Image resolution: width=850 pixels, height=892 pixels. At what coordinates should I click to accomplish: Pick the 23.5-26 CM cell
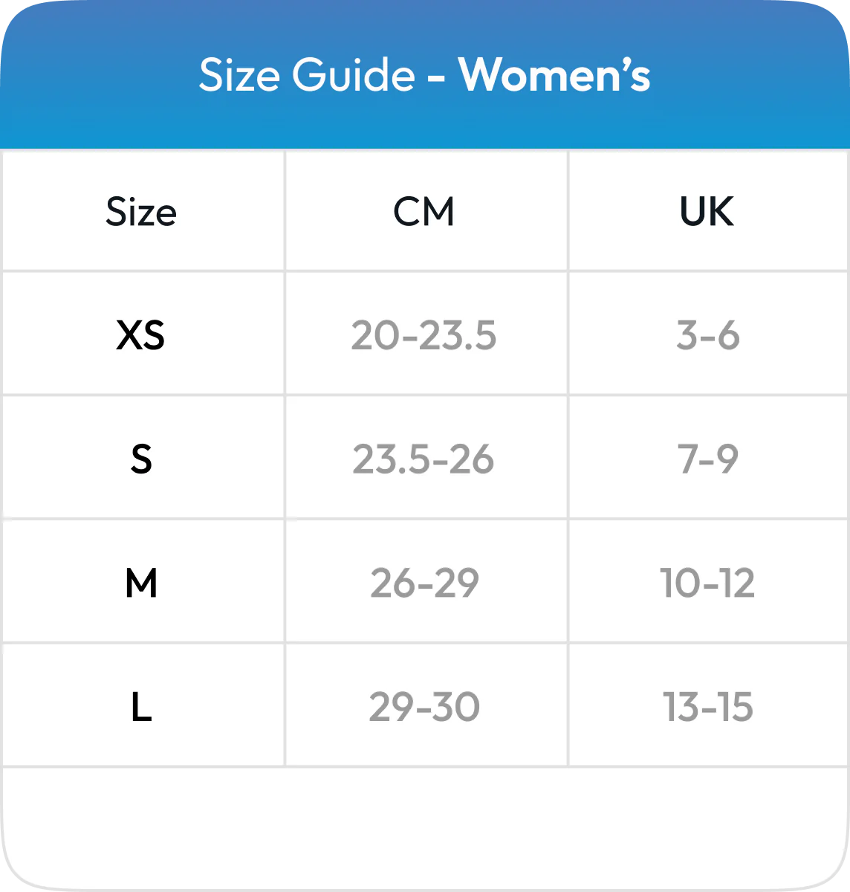(x=423, y=459)
